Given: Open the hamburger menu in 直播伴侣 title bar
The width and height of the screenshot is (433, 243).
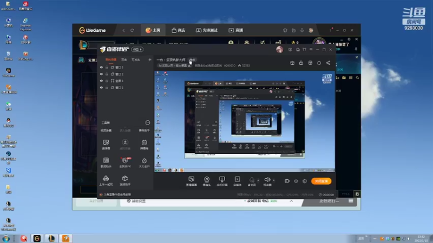Looking at the screenshot, I should 311,50.
